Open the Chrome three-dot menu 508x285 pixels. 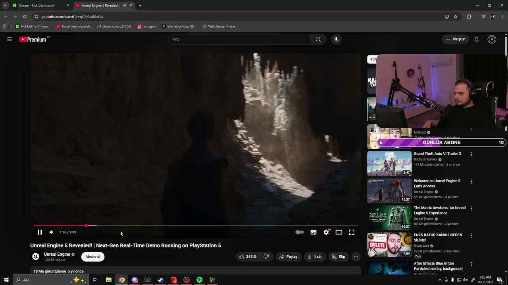pos(502,17)
